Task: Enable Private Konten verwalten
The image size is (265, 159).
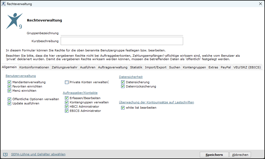Action: pyautogui.click(x=67, y=82)
